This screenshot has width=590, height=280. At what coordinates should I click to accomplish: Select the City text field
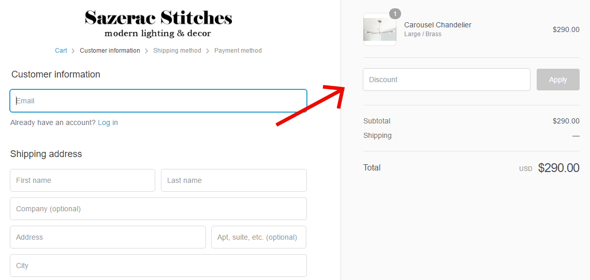(x=158, y=266)
